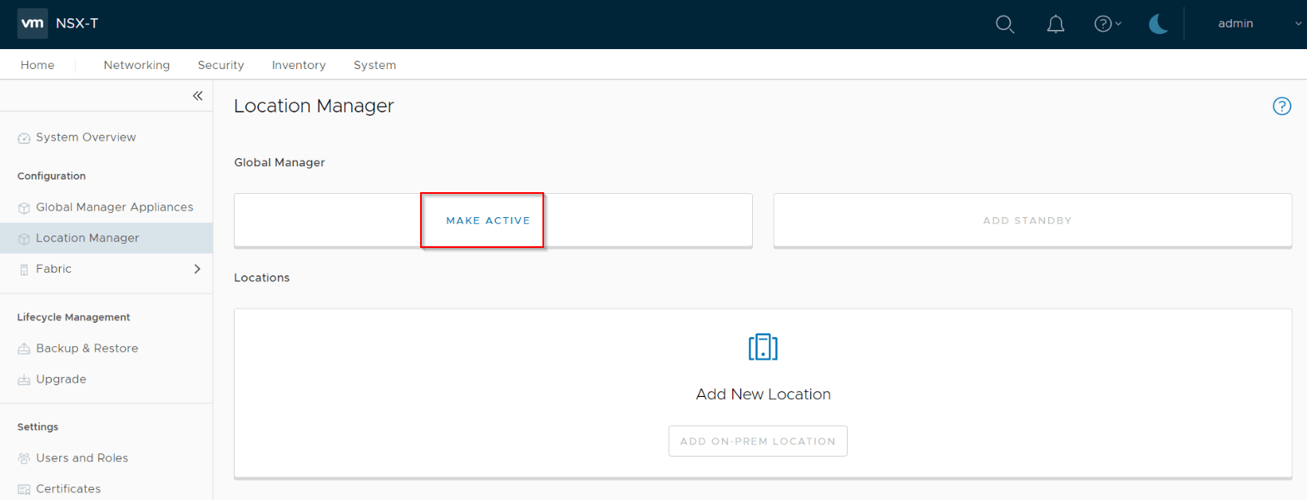
Task: Click the Certificates icon
Action: click(24, 490)
